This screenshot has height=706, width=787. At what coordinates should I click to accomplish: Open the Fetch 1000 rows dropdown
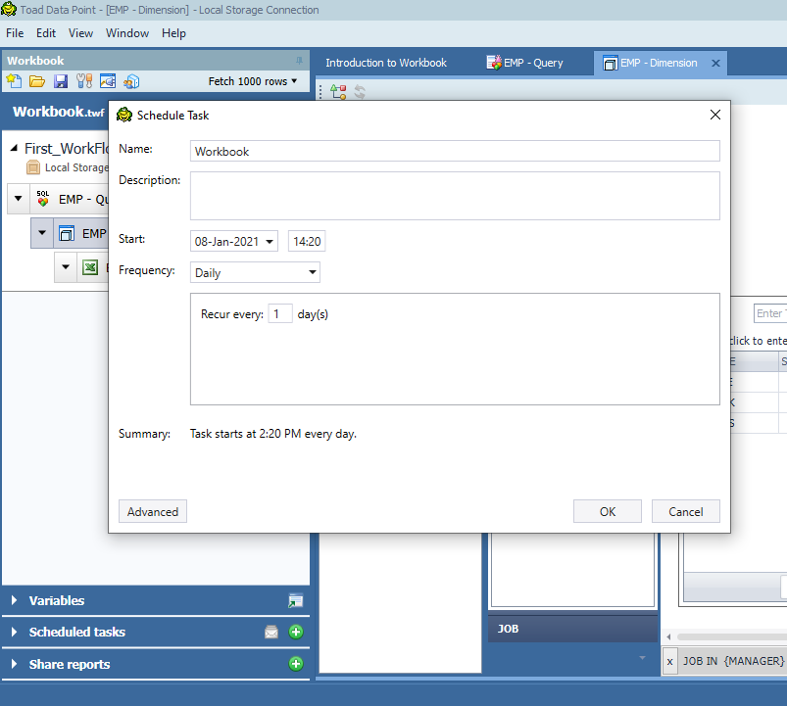click(253, 81)
